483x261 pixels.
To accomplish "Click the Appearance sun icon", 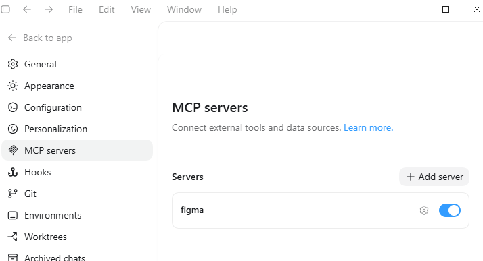I will click(x=13, y=86).
